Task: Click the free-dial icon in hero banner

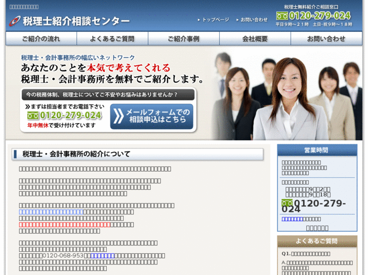Action: point(33,116)
